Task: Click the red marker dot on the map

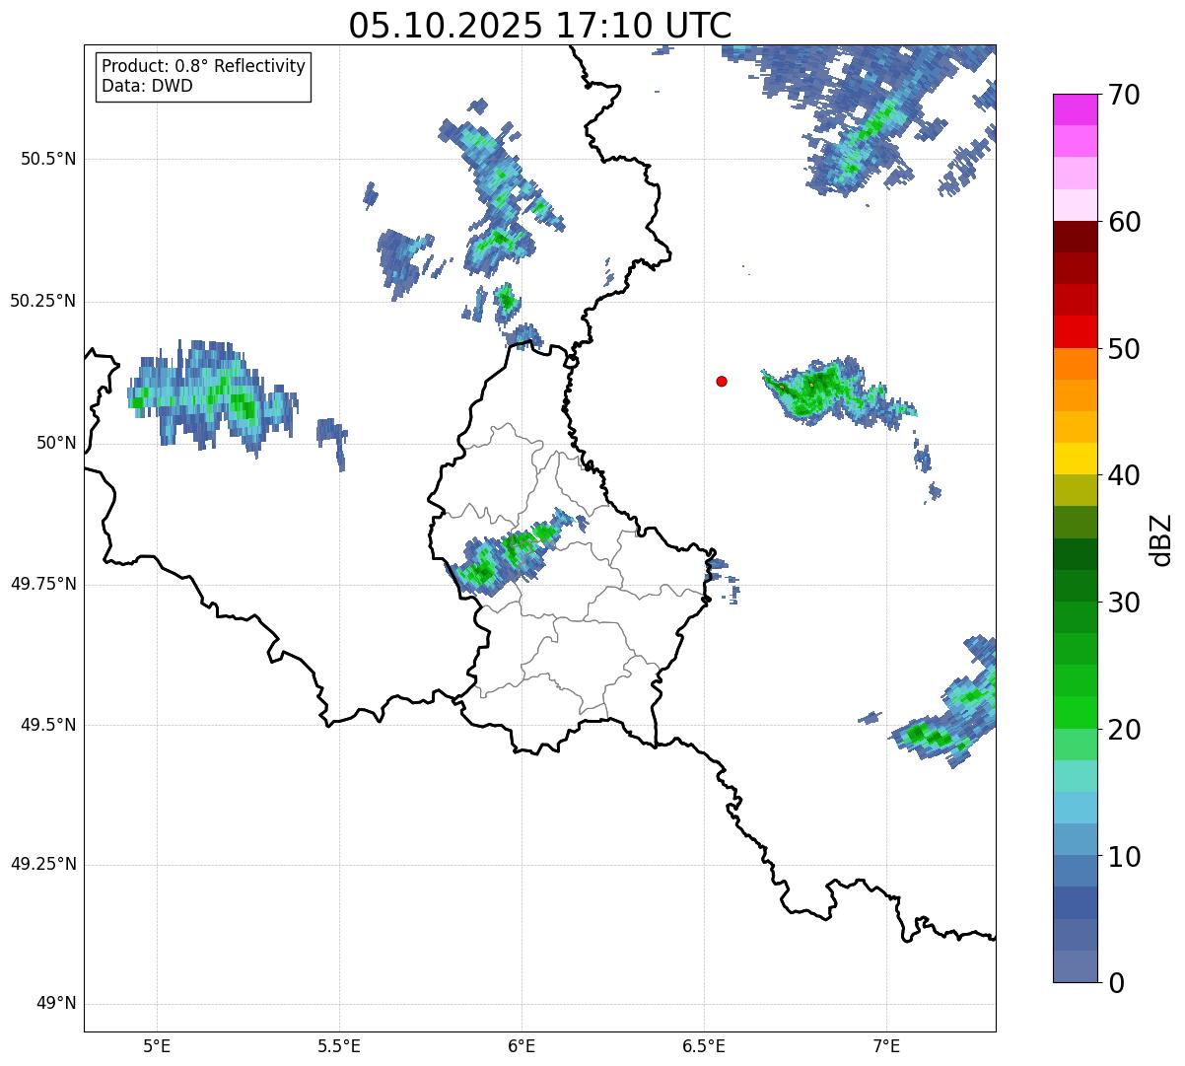Action: pyautogui.click(x=722, y=381)
